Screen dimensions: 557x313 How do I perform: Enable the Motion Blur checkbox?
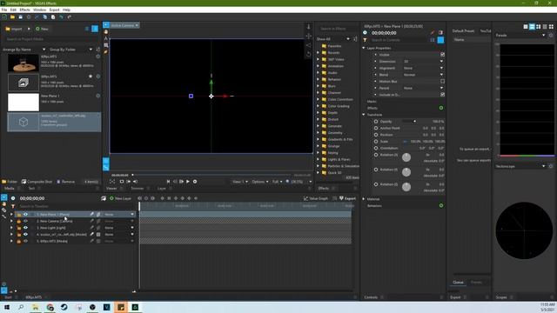click(442, 81)
